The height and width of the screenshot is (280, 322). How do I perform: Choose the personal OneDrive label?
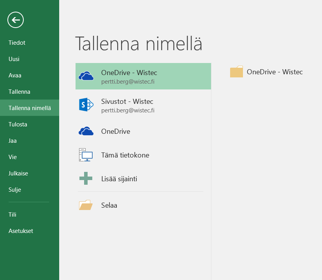coord(116,131)
